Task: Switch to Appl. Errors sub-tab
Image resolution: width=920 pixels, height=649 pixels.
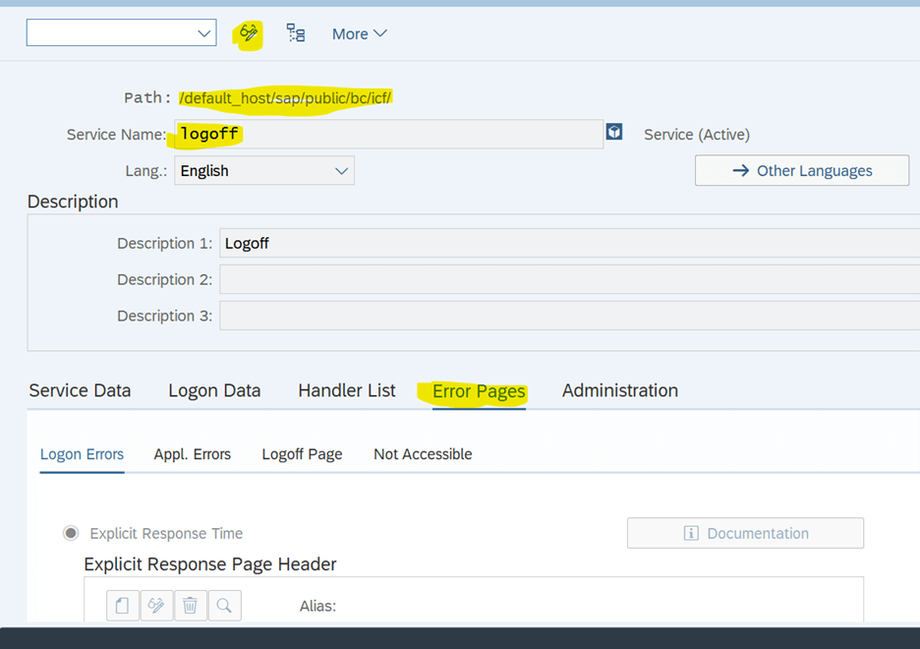Action: click(x=193, y=454)
